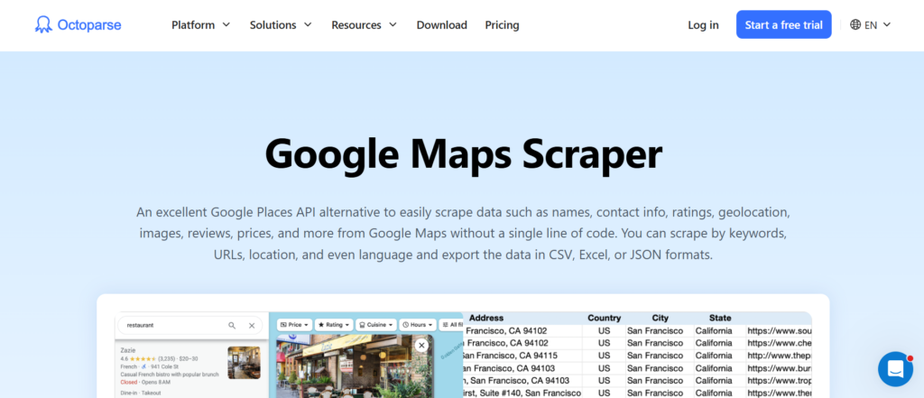The height and width of the screenshot is (398, 924).
Task: Click the magnifier search icon in preview
Action: [x=232, y=326]
